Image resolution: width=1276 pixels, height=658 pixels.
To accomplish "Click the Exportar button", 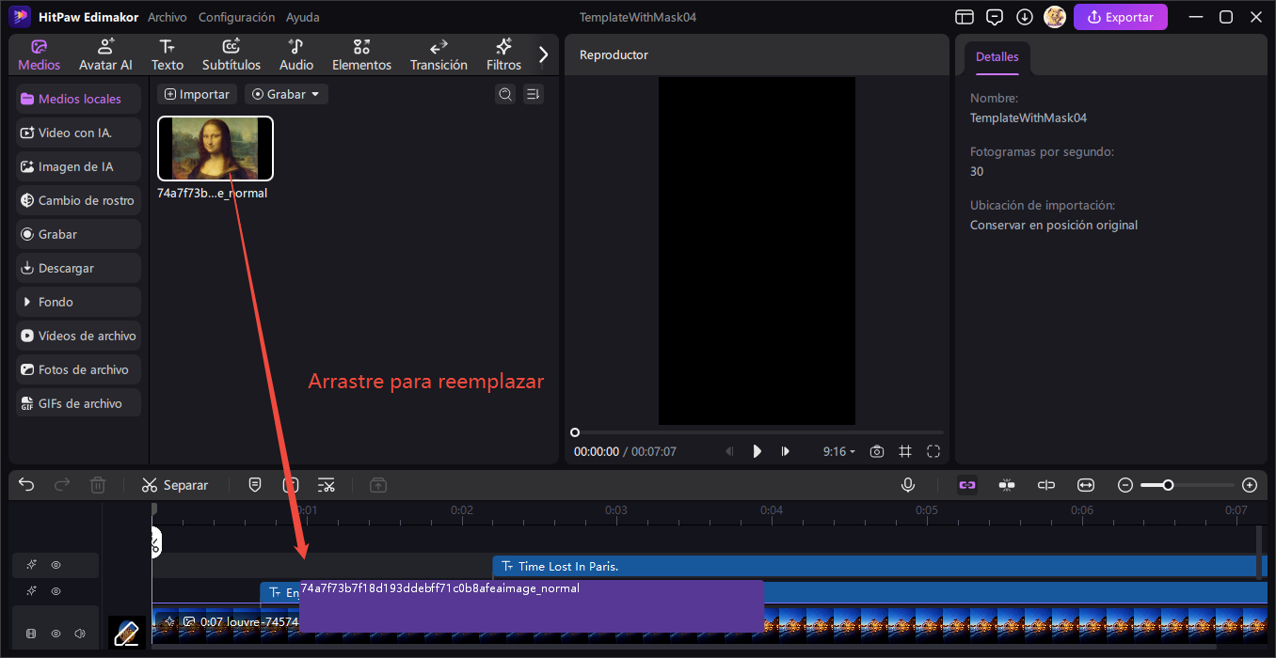I will pyautogui.click(x=1120, y=17).
